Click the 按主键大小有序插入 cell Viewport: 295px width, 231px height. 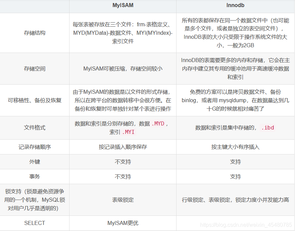tap(235, 147)
